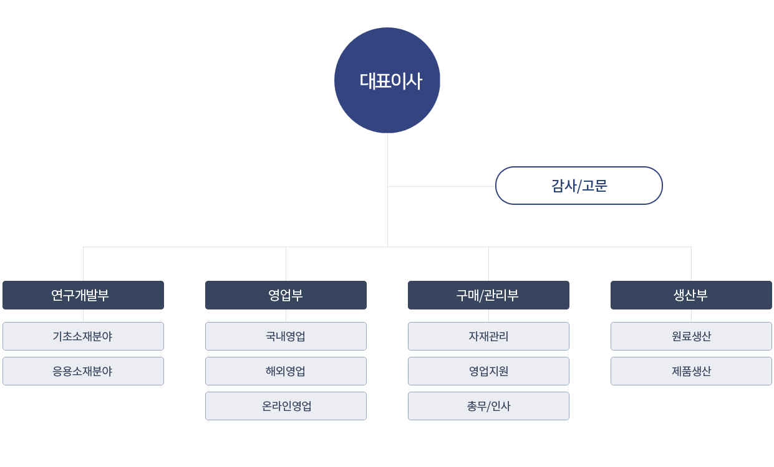
Task: Choose the 생산부 department header
Action: coord(691,295)
